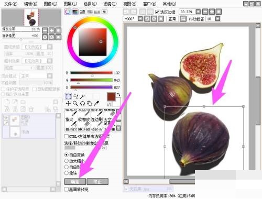
Task: Select the 指尖 fingertip brush tool
Action: pyautogui.click(x=71, y=121)
